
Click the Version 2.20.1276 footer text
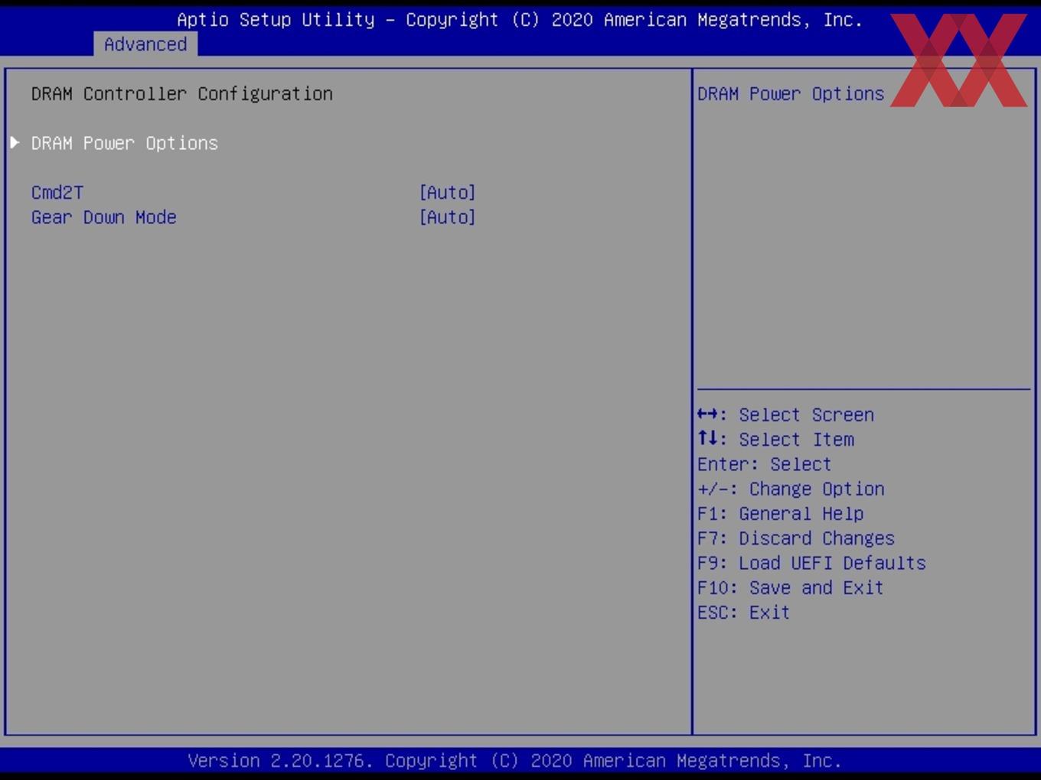(514, 761)
